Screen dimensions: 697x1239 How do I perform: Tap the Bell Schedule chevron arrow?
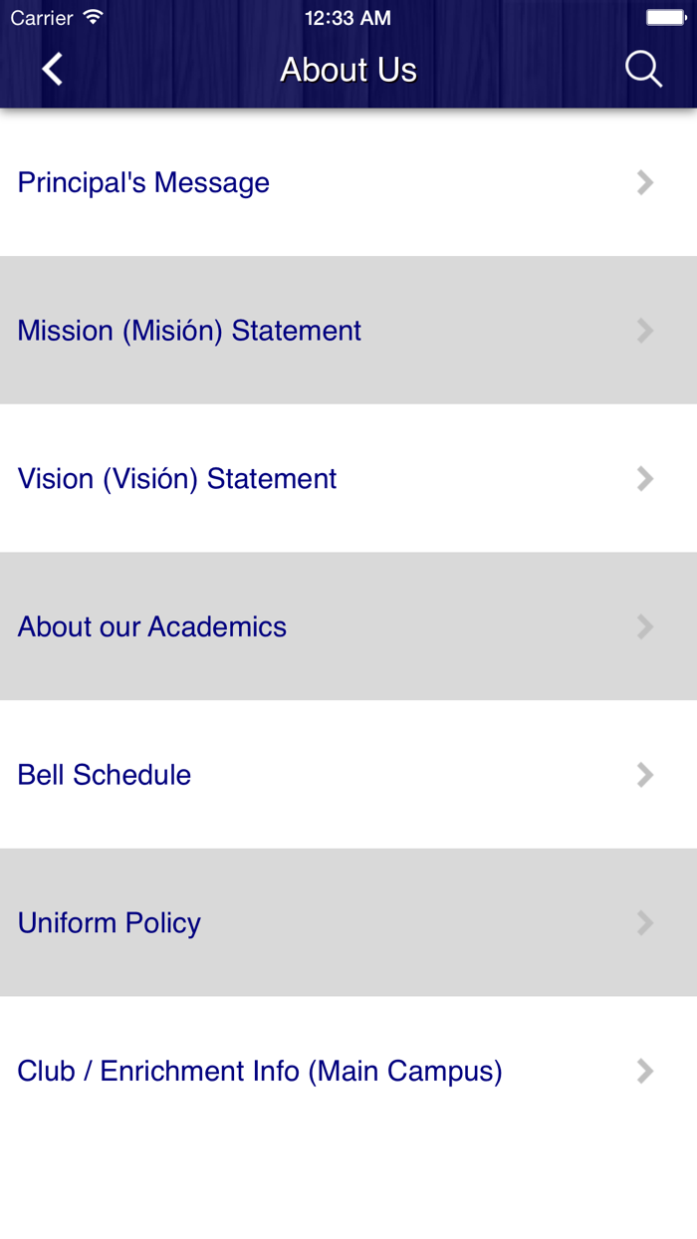645,775
